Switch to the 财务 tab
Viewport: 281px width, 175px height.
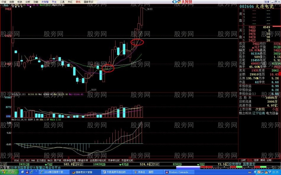point(250,160)
